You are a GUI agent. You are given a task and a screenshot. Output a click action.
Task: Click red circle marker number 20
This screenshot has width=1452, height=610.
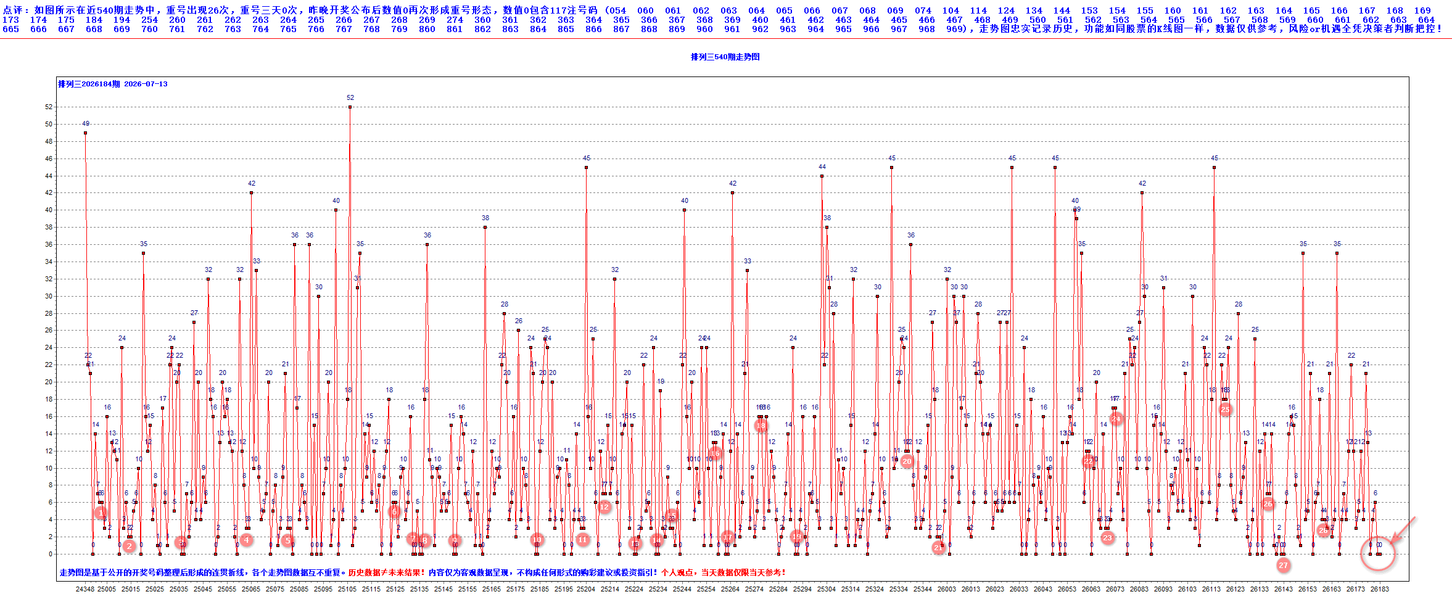pos(907,461)
